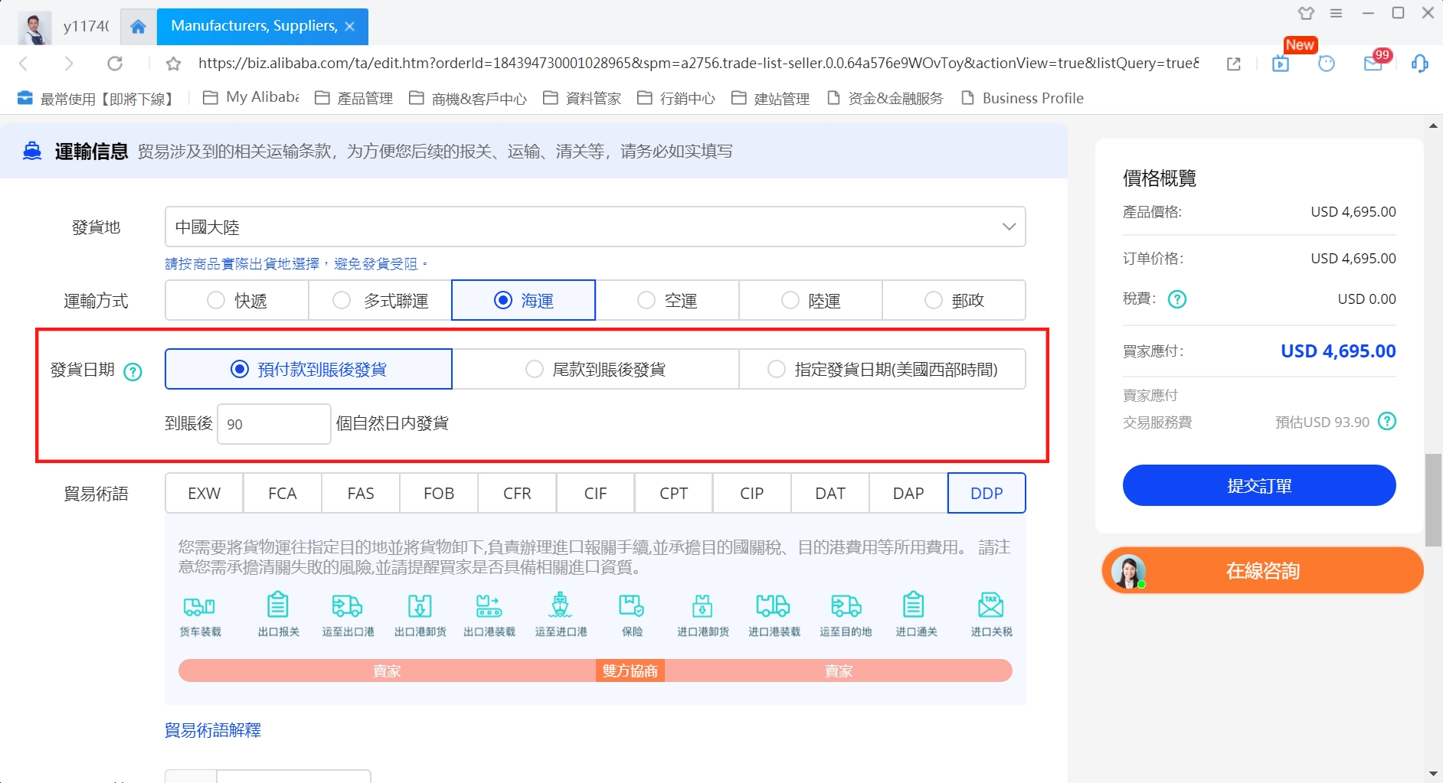The width and height of the screenshot is (1443, 783).
Task: Select the DDP trade term tab
Action: click(x=987, y=493)
